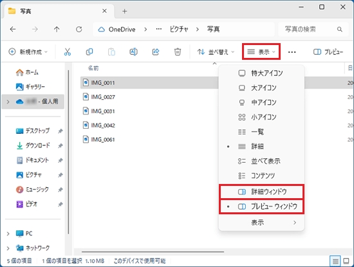Click the Paste clipboard icon

[111, 52]
